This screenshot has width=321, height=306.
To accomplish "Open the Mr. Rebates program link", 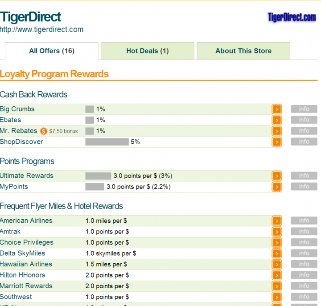I will [18, 131].
